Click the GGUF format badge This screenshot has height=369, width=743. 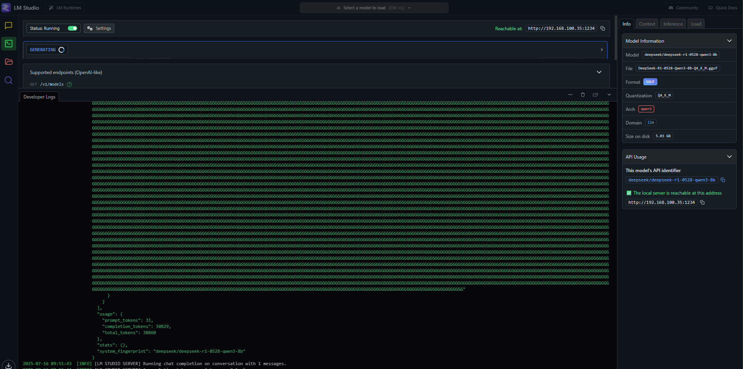[650, 82]
